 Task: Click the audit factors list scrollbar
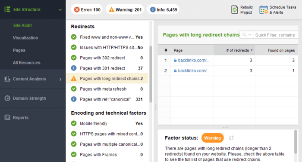point(151,74)
